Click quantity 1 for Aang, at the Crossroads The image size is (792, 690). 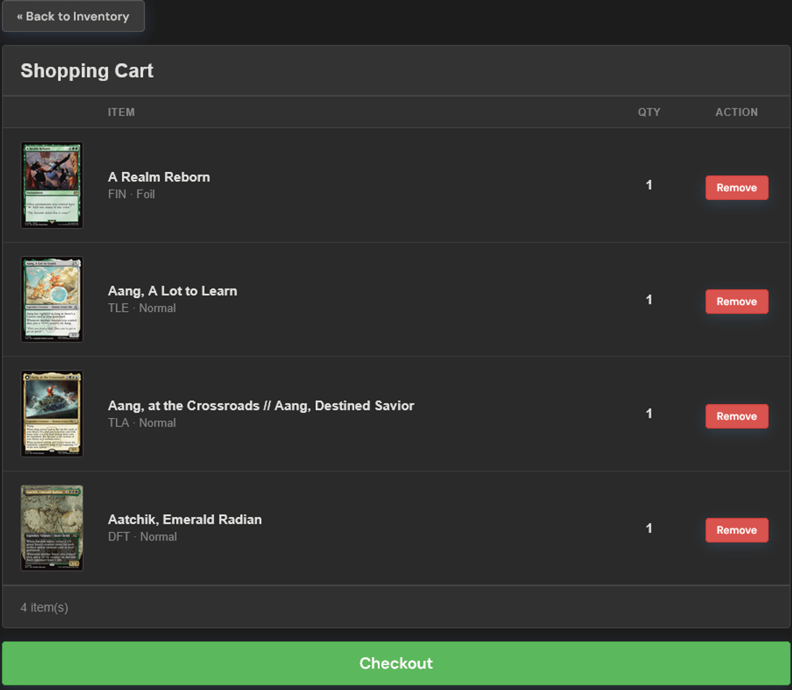coord(649,414)
